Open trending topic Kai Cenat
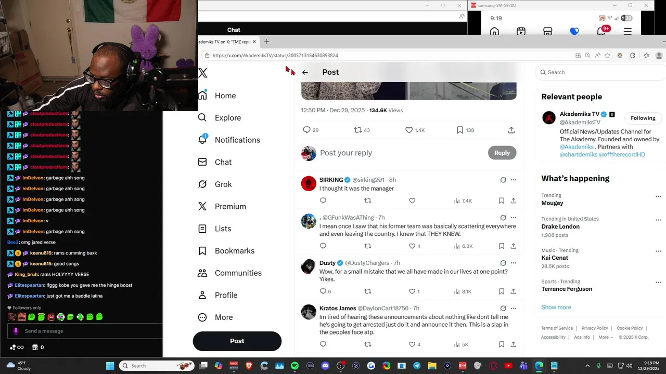This screenshot has width=666, height=374. coord(555,258)
